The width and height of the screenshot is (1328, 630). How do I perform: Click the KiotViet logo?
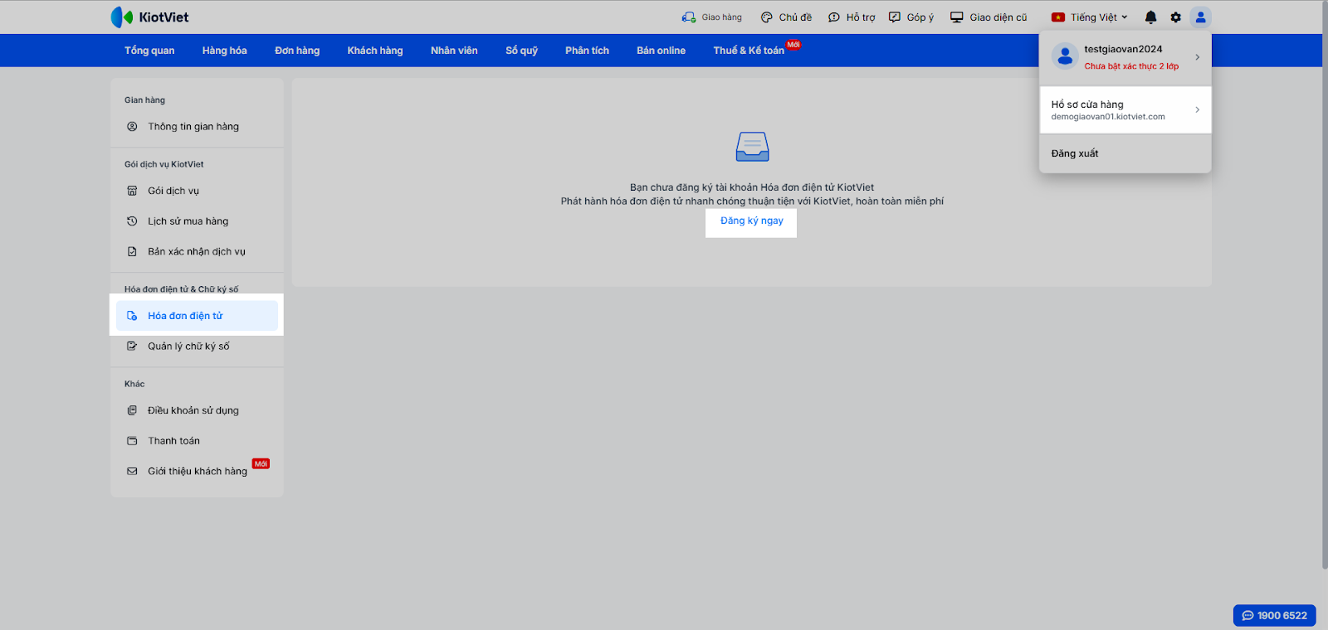tap(149, 17)
